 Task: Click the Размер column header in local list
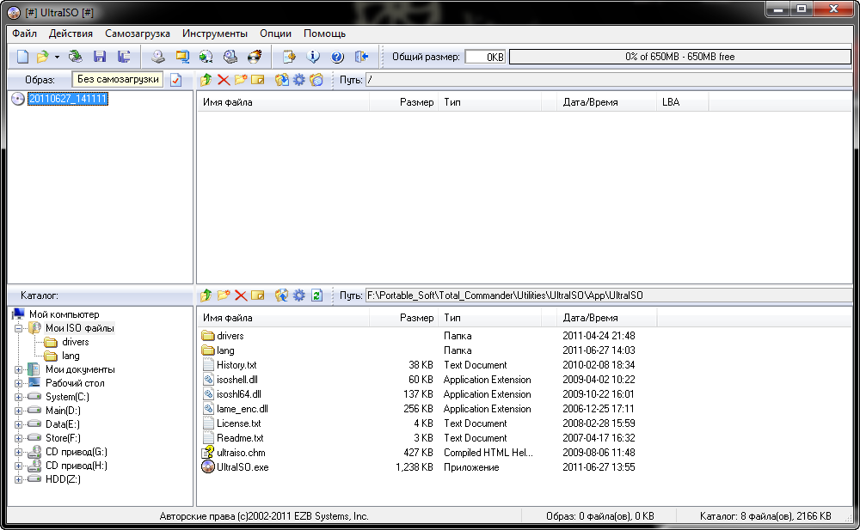tap(403, 318)
